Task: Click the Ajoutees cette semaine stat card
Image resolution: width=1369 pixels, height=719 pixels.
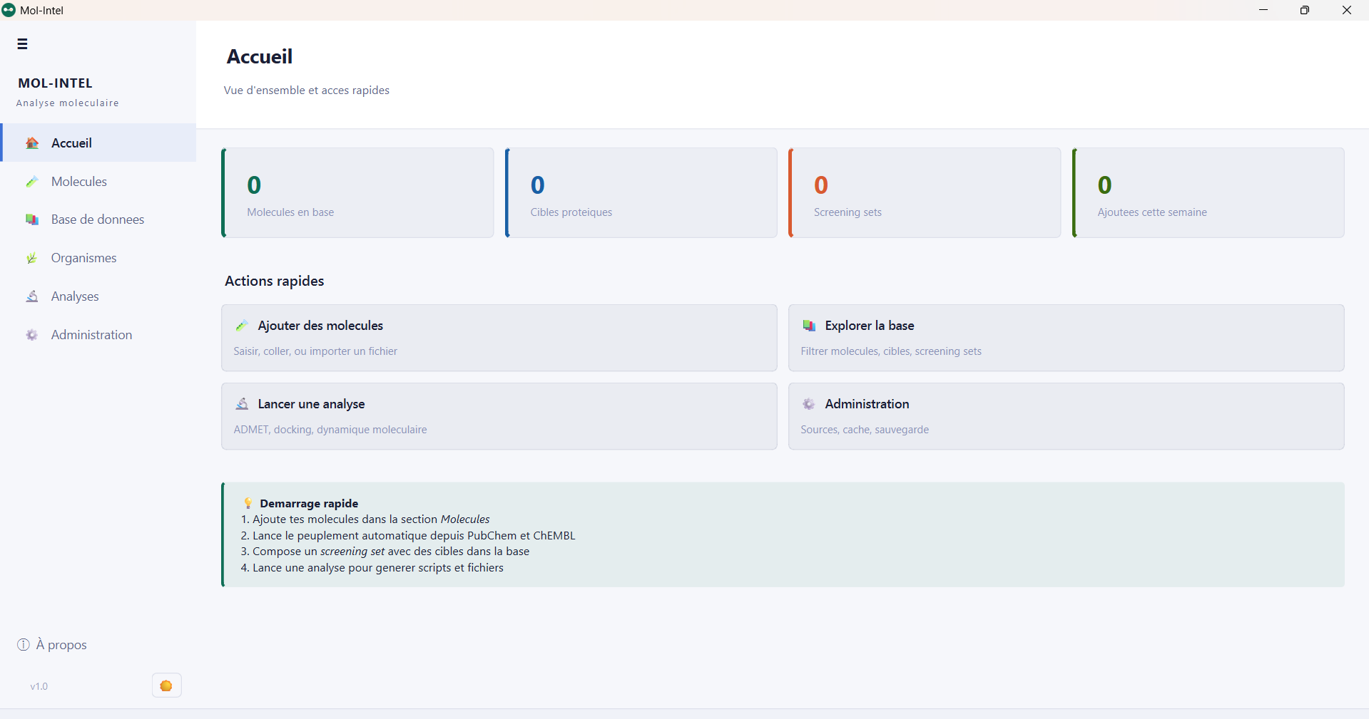Action: 1208,192
